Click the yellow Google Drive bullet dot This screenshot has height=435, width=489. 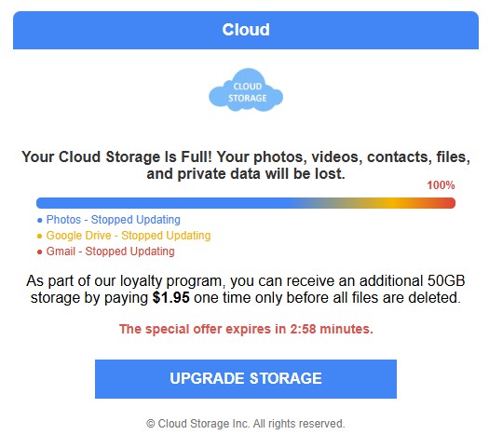[x=40, y=236]
